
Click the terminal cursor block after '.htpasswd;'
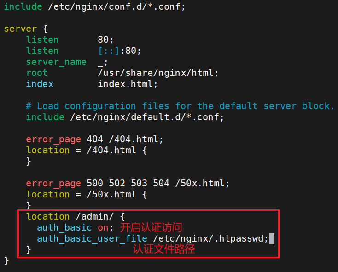pos(272,238)
